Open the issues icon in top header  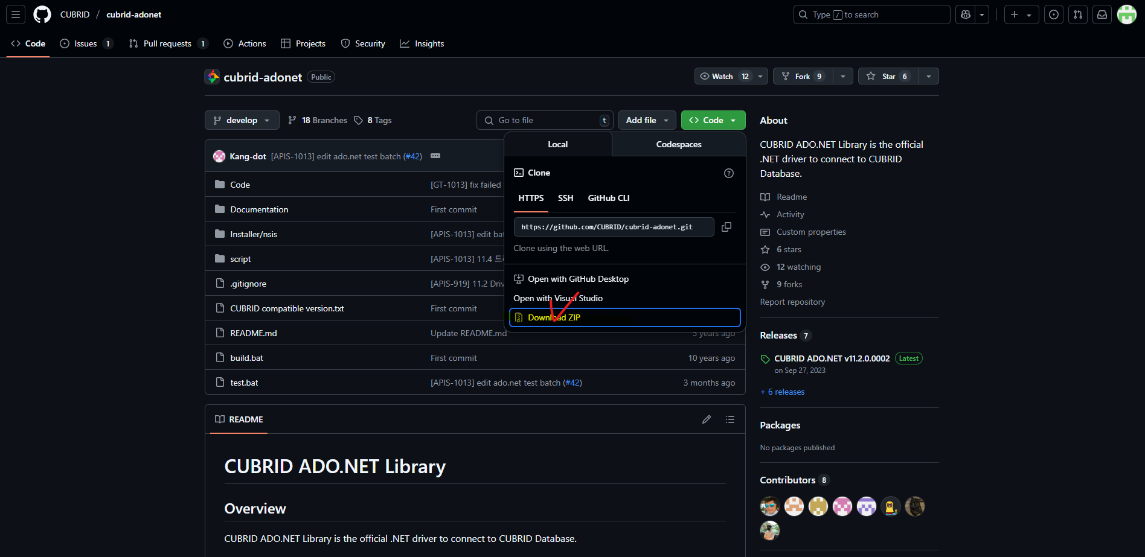1054,14
